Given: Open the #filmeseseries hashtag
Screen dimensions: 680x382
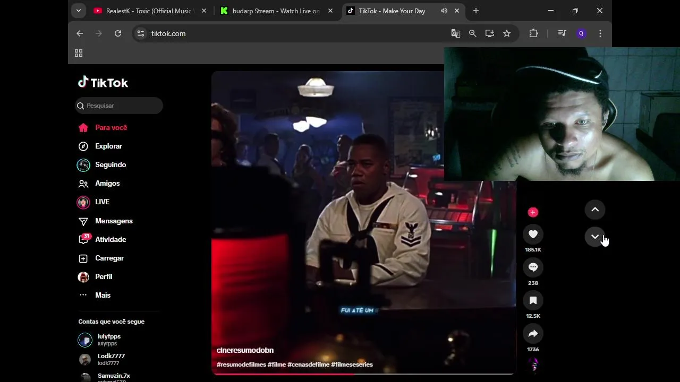Looking at the screenshot, I should click(352, 364).
